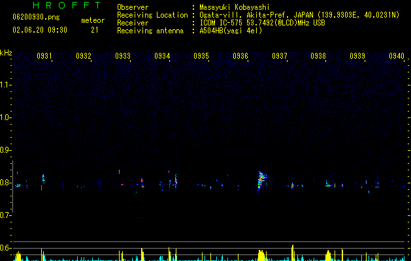Click the 'Receiving Location' label
This screenshot has height=261, width=411.
point(152,15)
